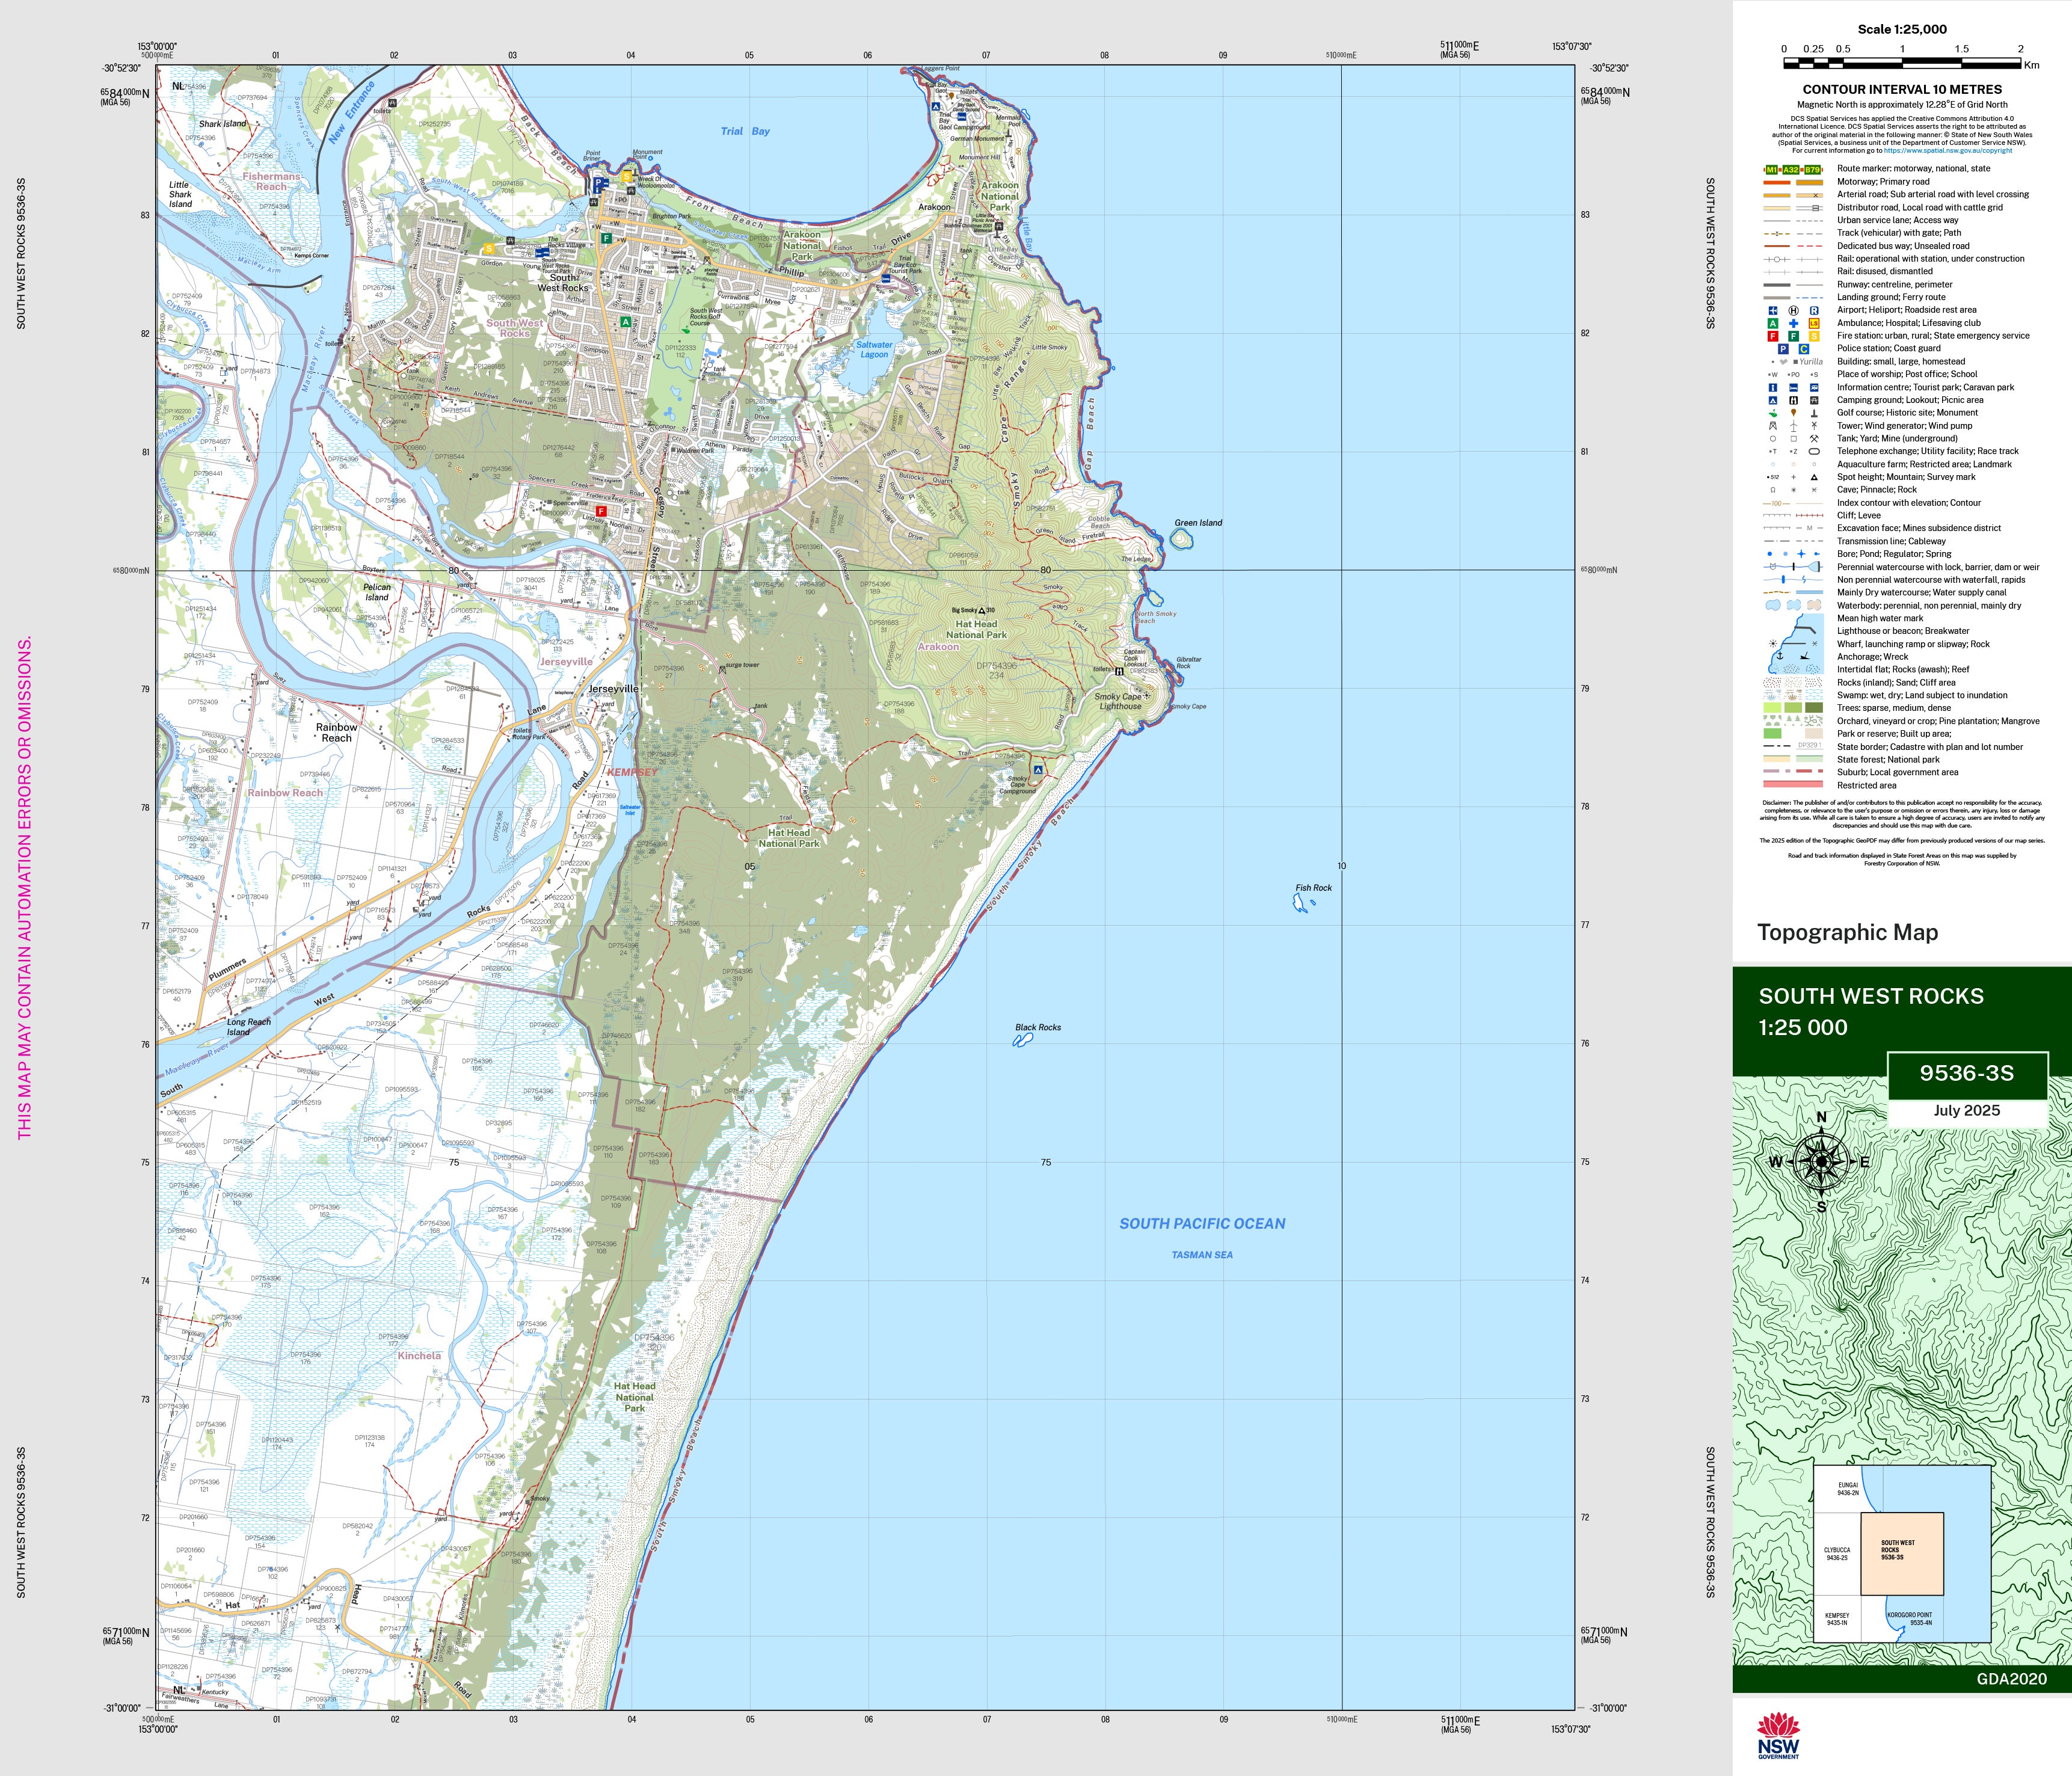The height and width of the screenshot is (1776, 2072).
Task: Click the Fish Rock label offshore
Action: click(x=1313, y=888)
